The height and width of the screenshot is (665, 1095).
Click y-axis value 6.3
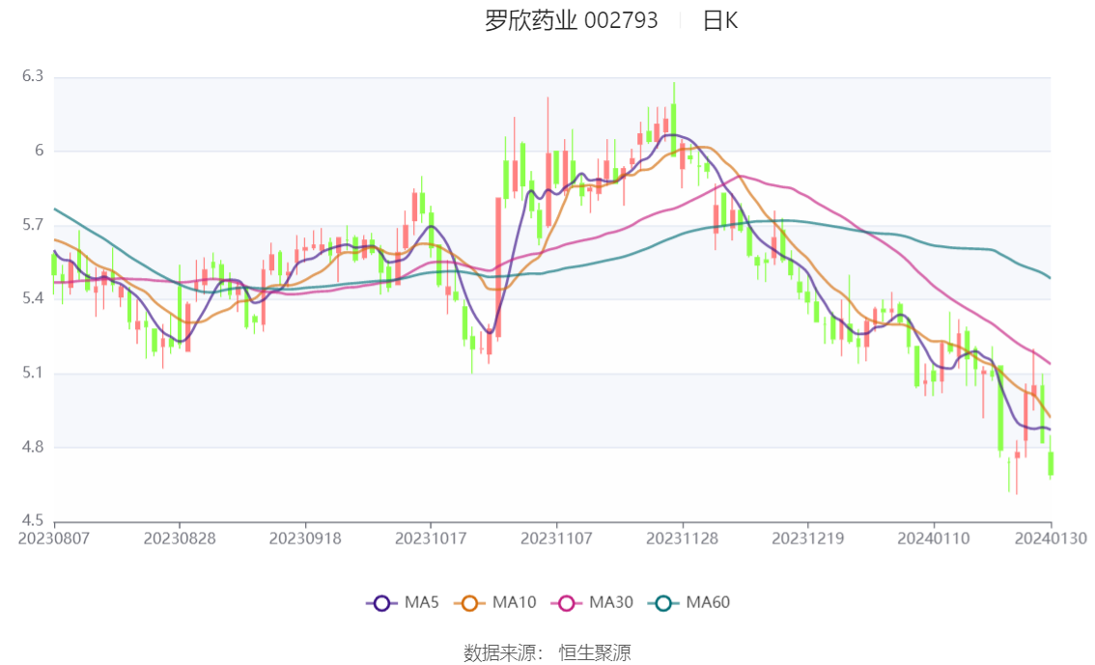33,76
